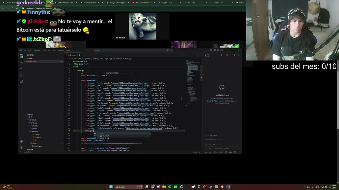Screen dimensions: 339x190
Task: Open the Selection menu
Action: 37,50
